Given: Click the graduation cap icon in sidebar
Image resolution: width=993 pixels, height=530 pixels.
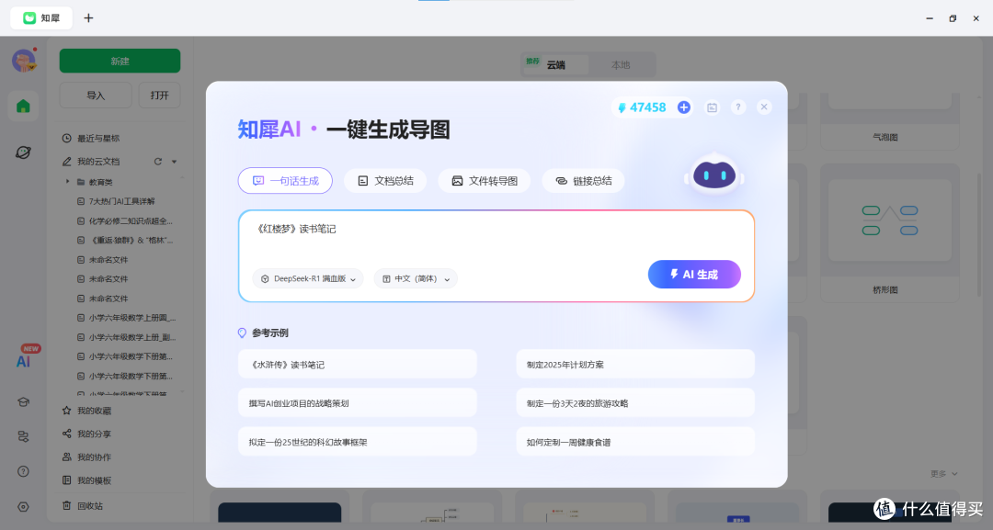Looking at the screenshot, I should 23,402.
